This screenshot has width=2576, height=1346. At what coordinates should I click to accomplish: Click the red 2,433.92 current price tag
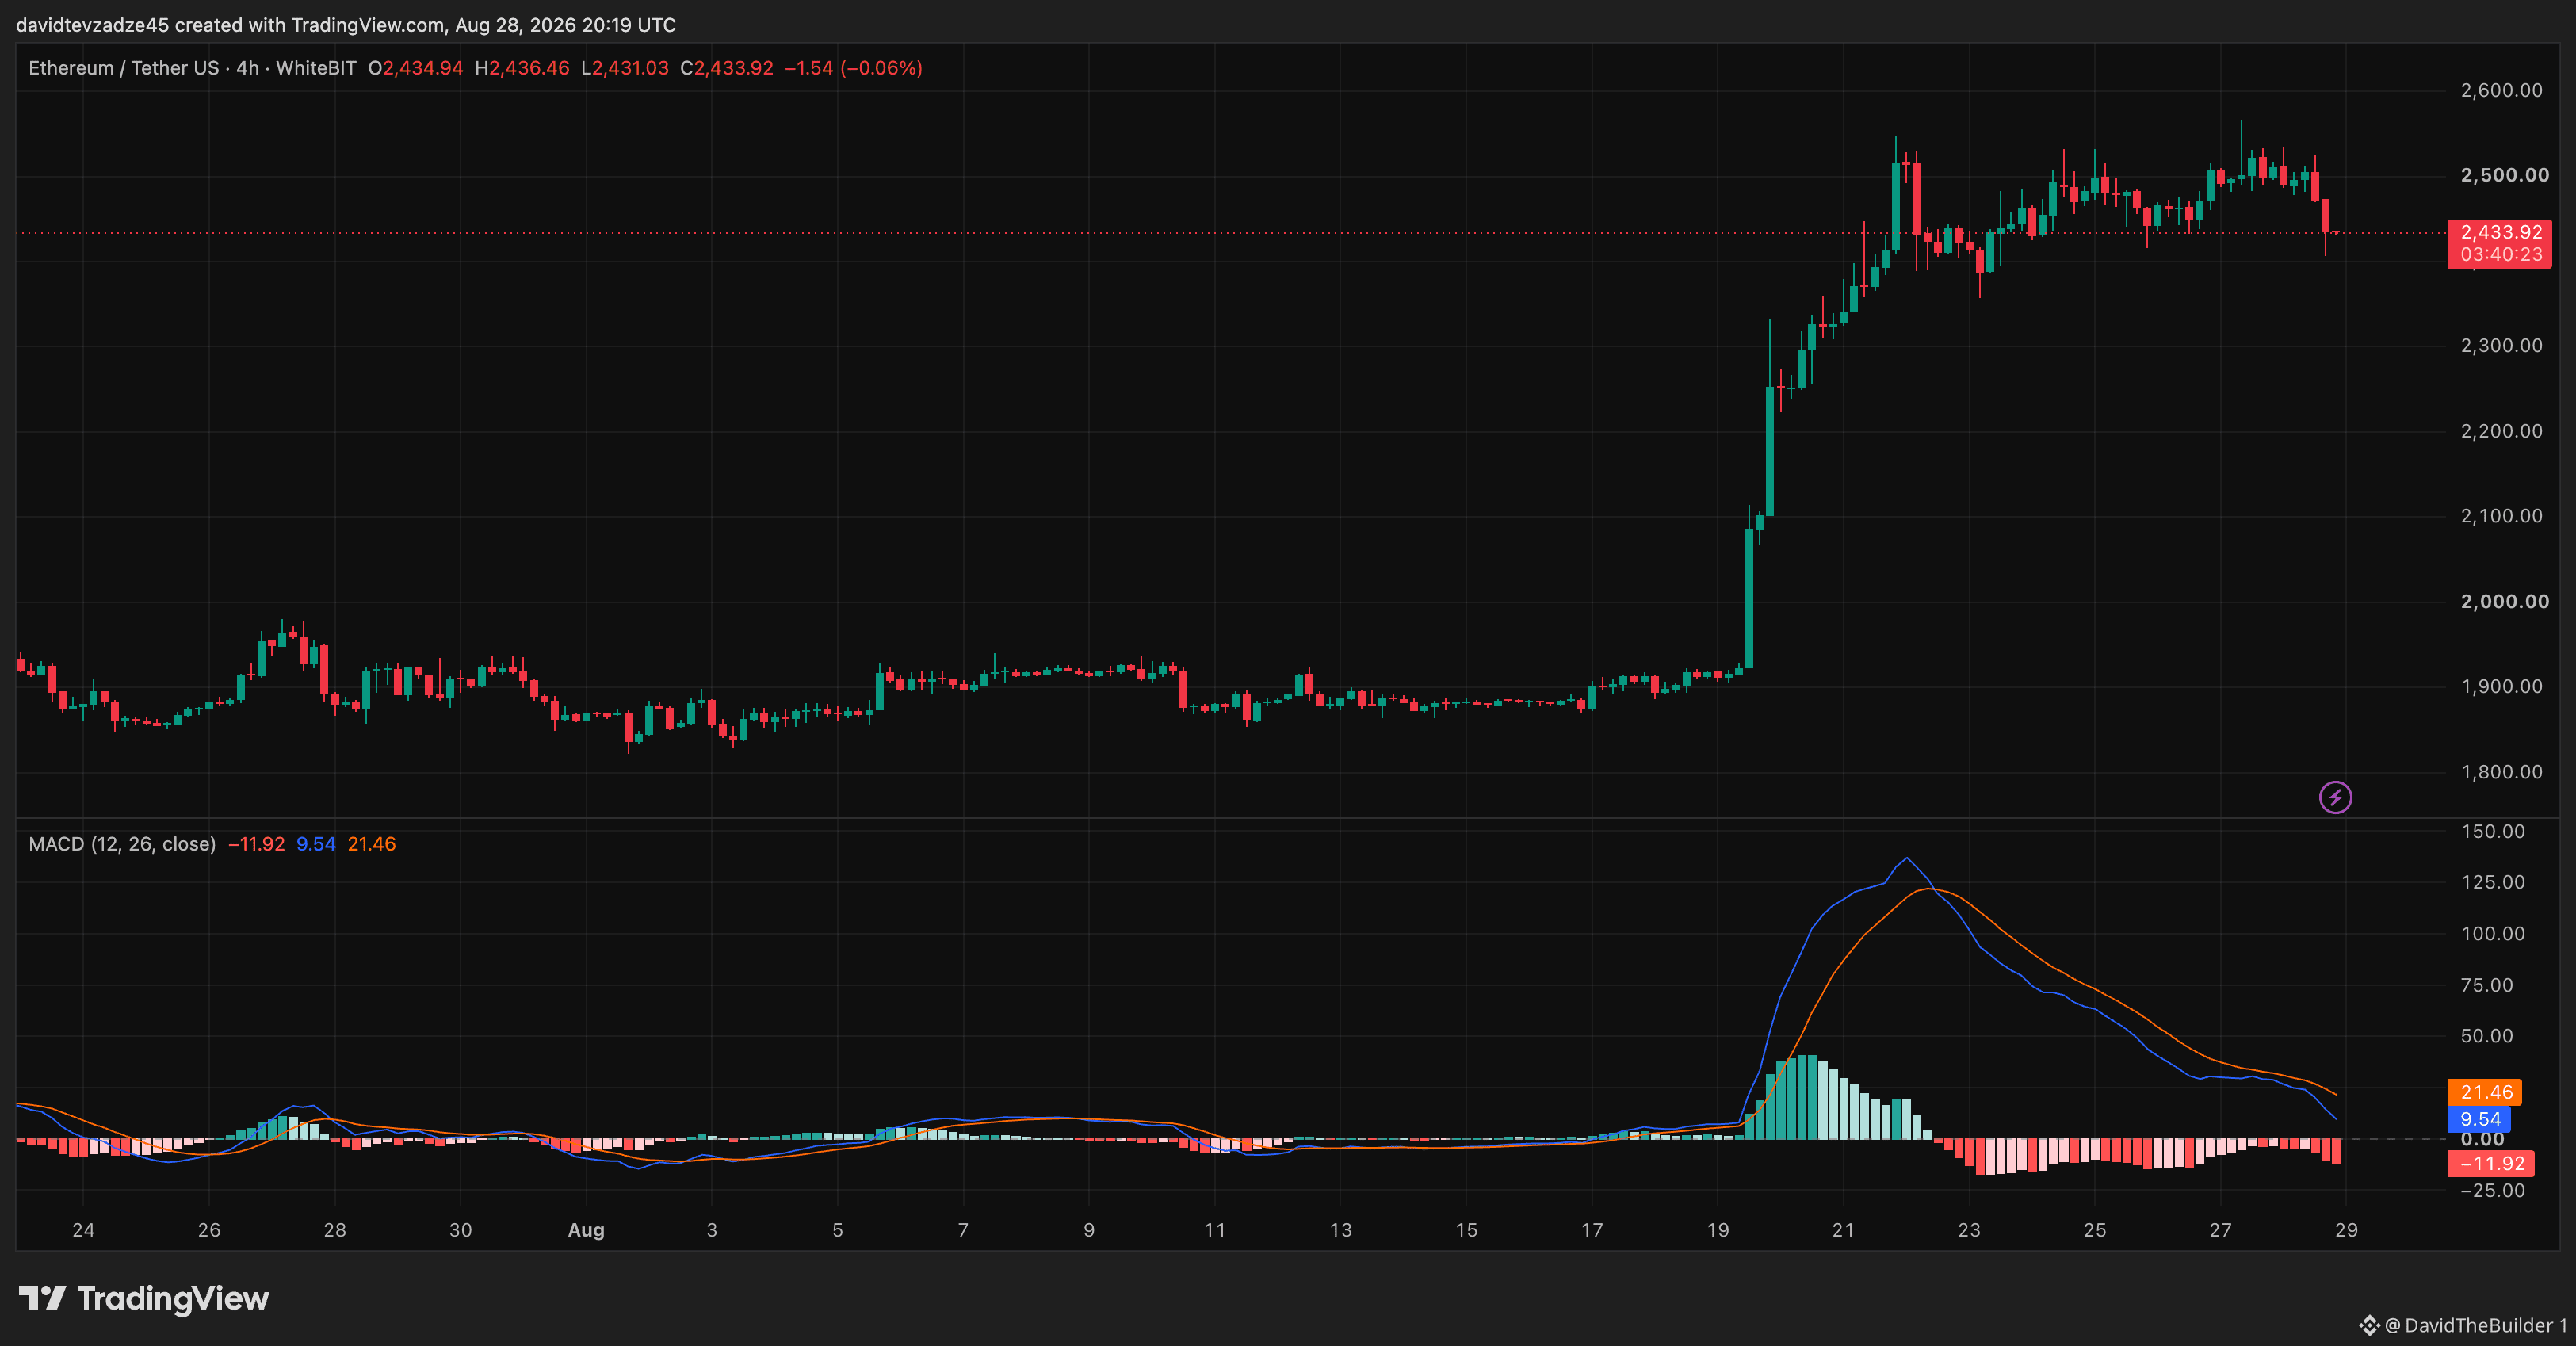(2500, 232)
